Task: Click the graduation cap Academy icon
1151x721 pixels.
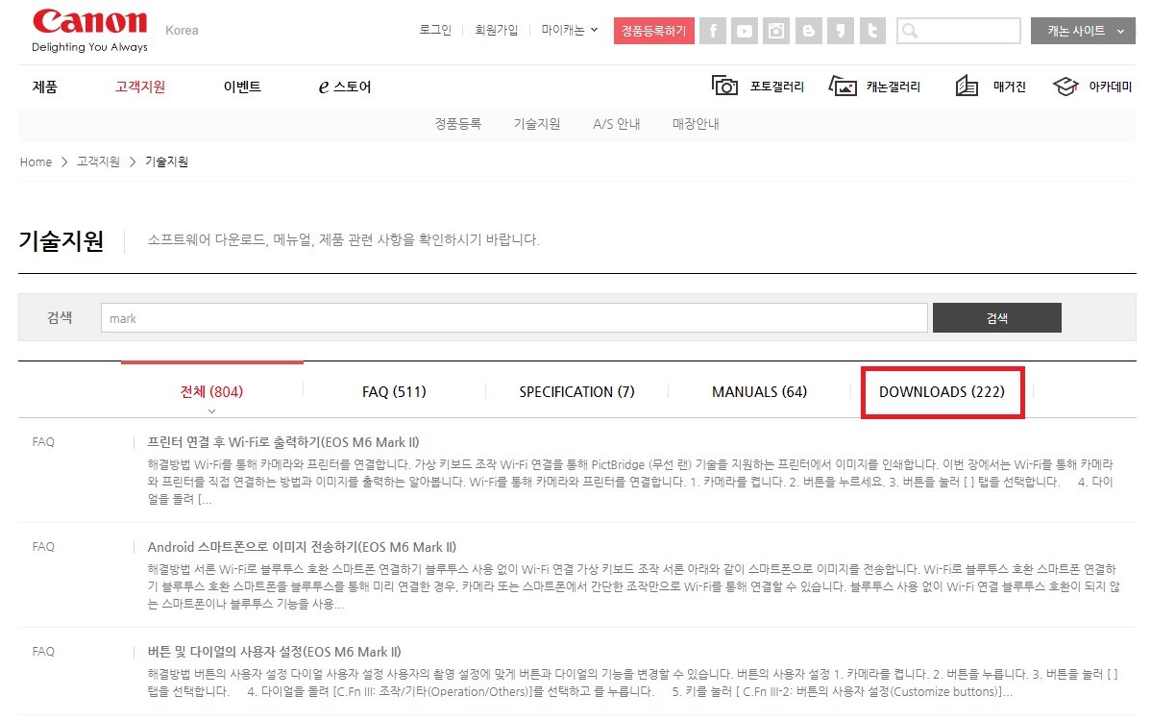Action: (x=1065, y=86)
